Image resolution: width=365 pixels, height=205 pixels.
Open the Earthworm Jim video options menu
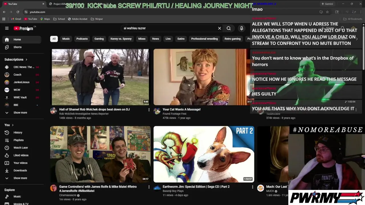252,187
